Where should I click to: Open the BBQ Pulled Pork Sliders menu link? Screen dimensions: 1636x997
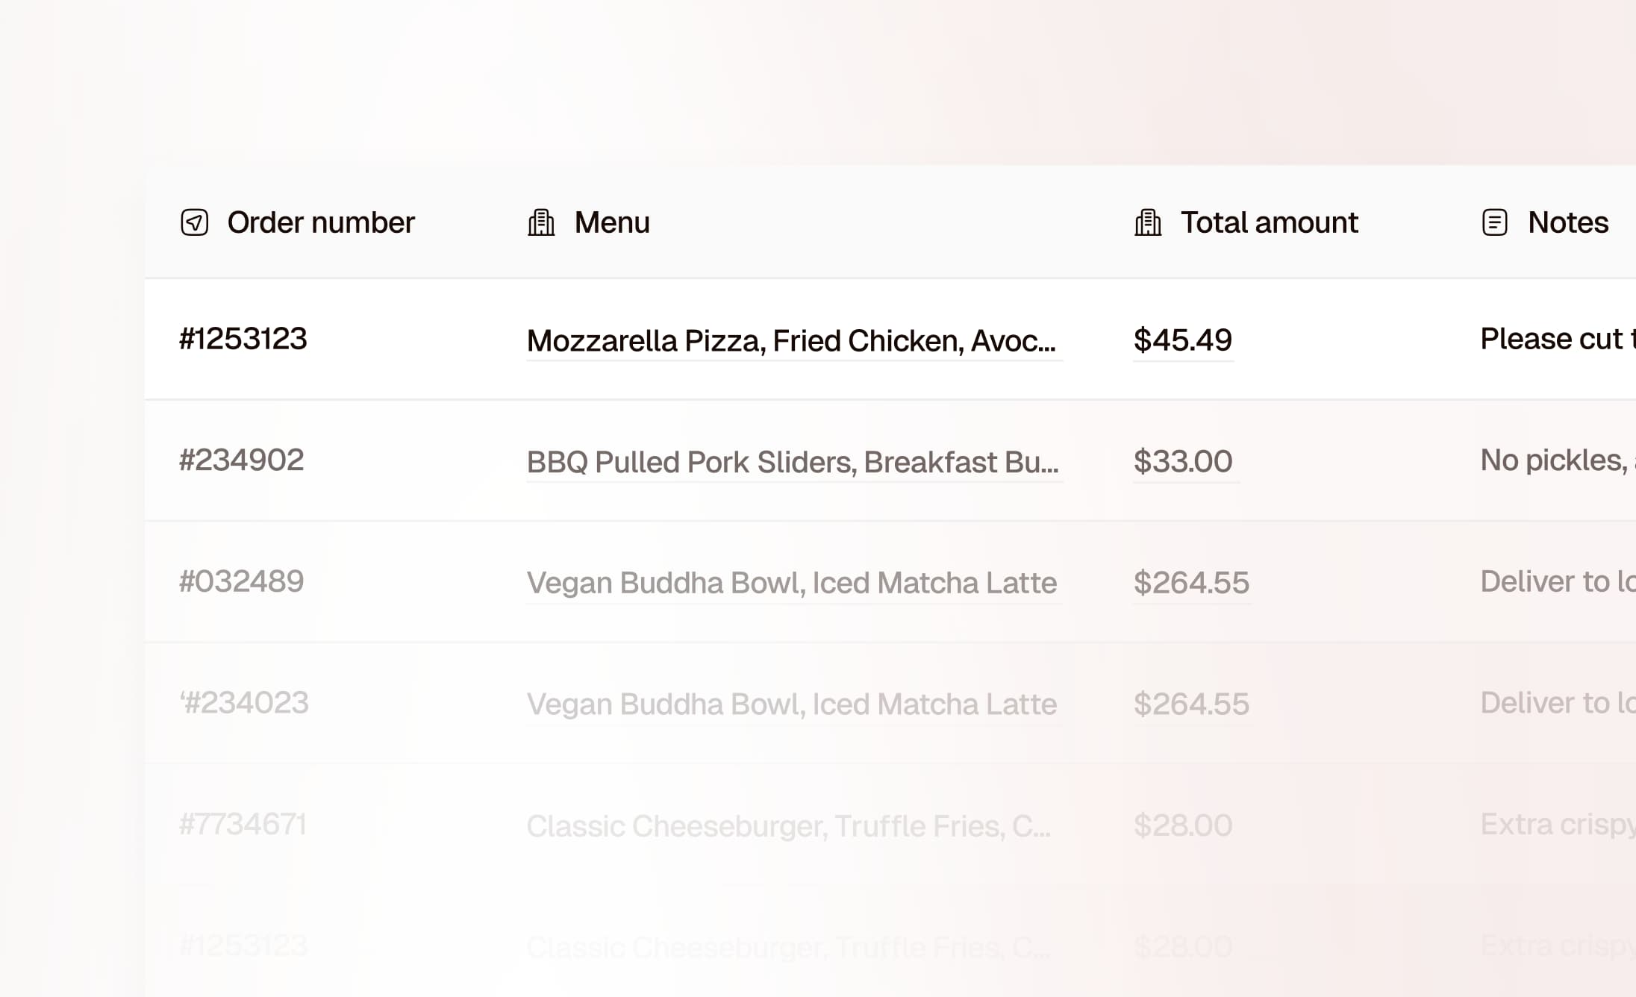793,462
